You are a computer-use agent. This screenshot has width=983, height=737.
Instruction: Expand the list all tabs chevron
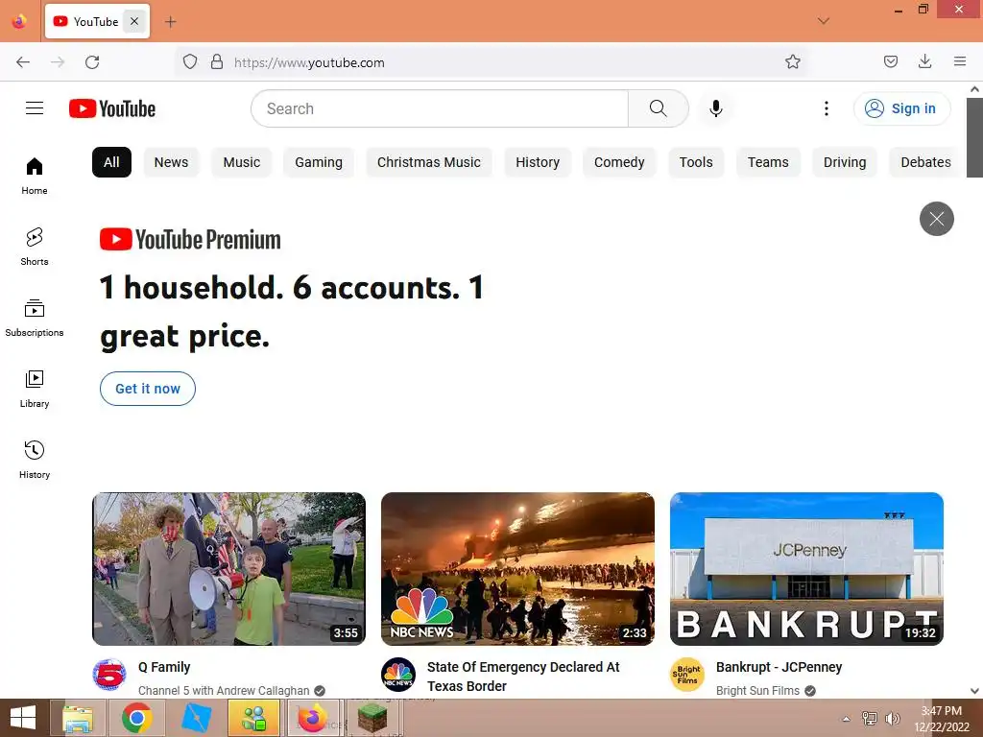(824, 21)
